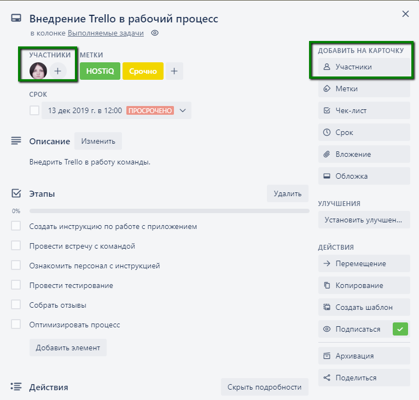Click the copy icon on Копирование

[x=327, y=285]
